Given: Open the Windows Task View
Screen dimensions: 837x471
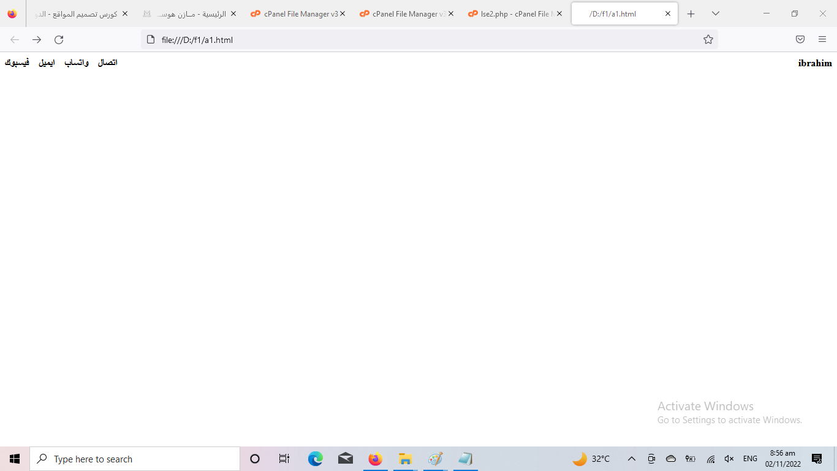Looking at the screenshot, I should 284,459.
